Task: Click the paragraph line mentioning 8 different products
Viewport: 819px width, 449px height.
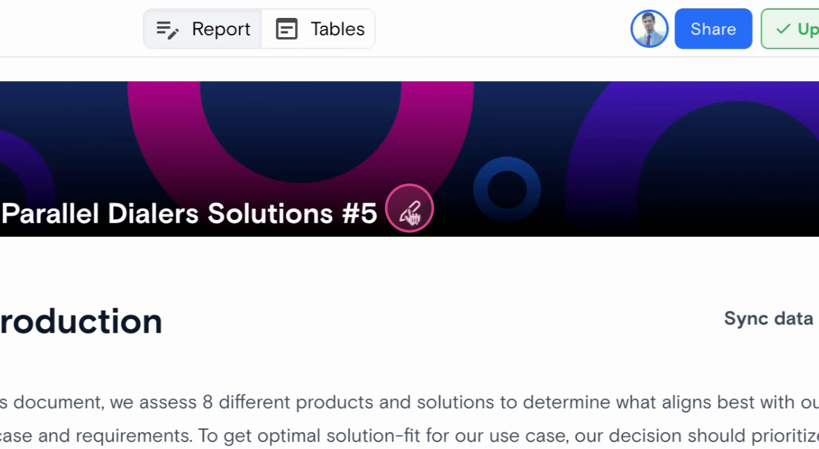Action: (409, 402)
